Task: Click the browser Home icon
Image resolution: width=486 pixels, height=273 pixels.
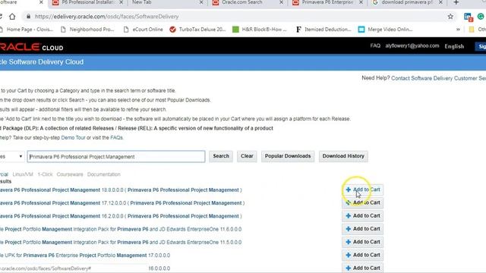Action: (12, 17)
